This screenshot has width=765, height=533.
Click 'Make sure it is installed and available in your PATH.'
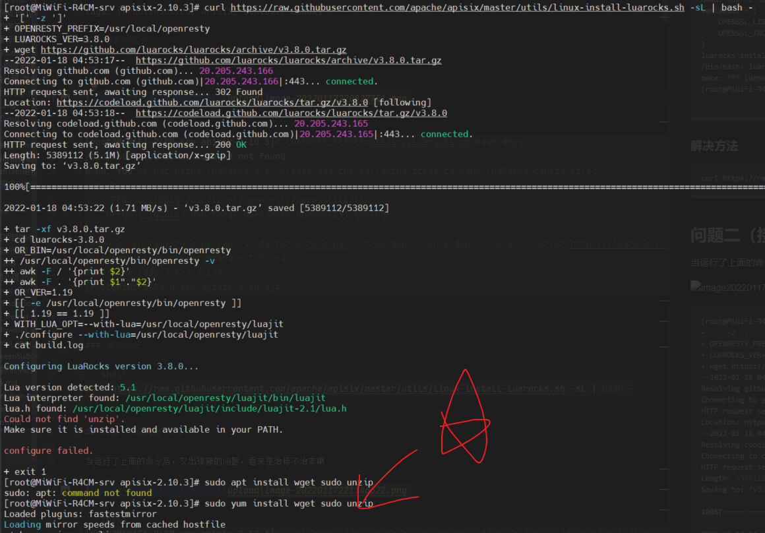coord(144,429)
